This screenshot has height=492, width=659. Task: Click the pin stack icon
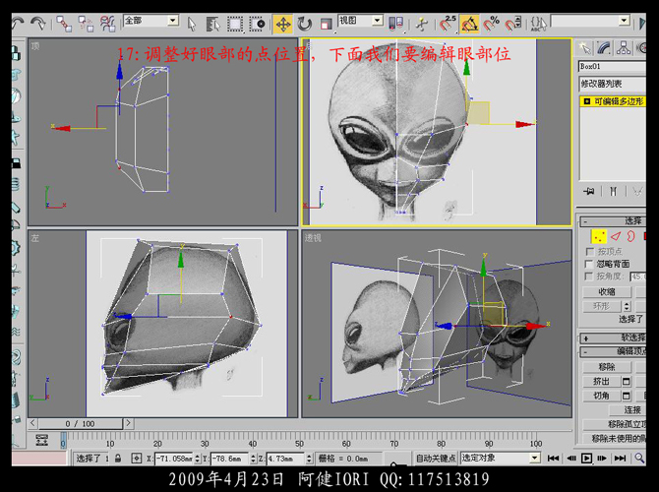point(589,191)
